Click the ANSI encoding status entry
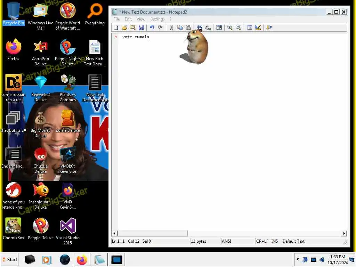This screenshot has width=356, height=267. tap(238, 241)
